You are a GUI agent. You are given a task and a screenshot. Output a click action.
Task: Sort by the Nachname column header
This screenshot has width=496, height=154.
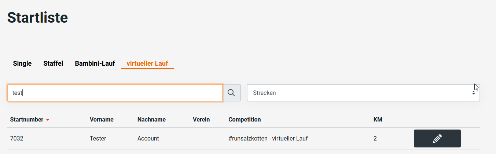151,119
